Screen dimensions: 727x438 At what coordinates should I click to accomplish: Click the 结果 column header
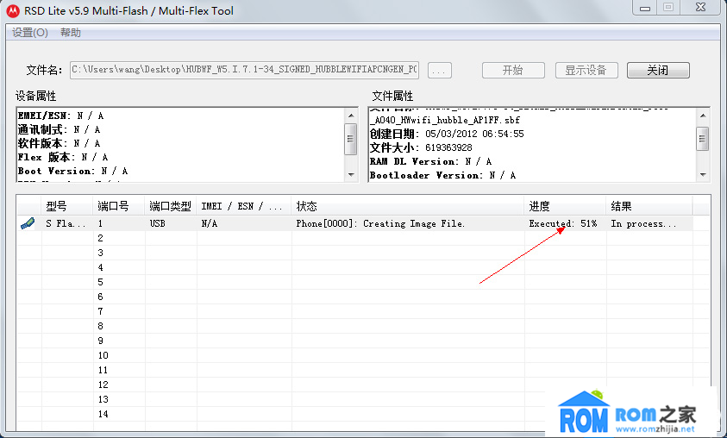(x=649, y=206)
